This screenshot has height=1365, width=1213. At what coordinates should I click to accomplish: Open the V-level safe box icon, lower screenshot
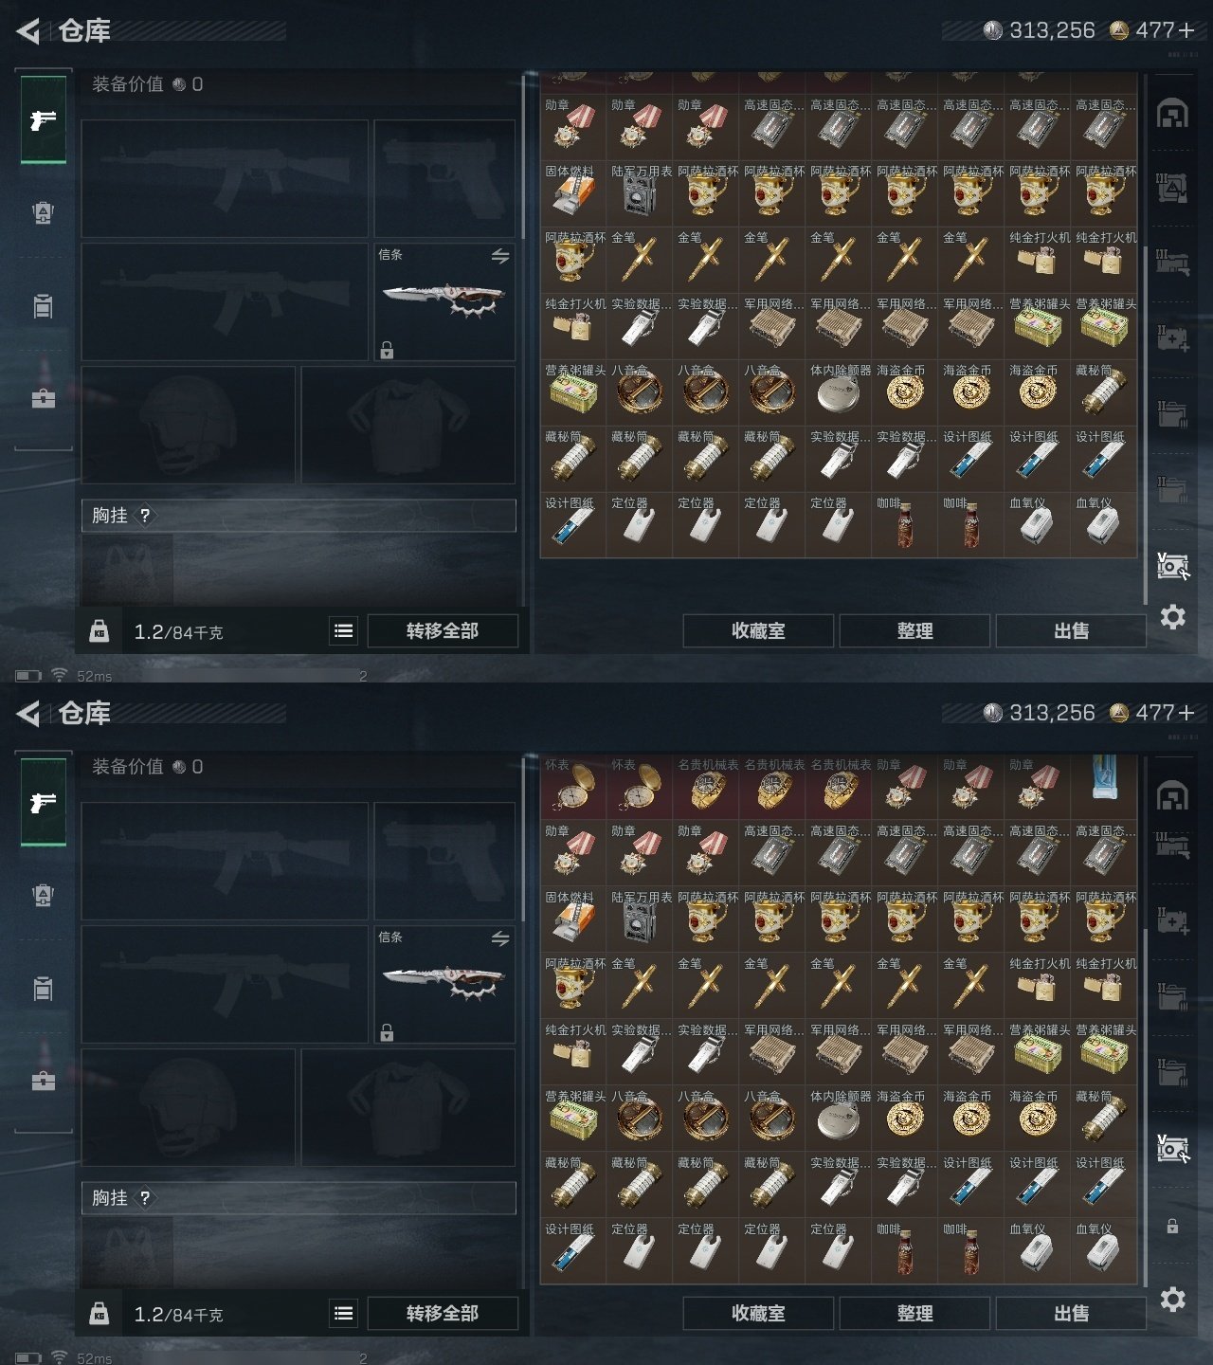[x=1172, y=1150]
